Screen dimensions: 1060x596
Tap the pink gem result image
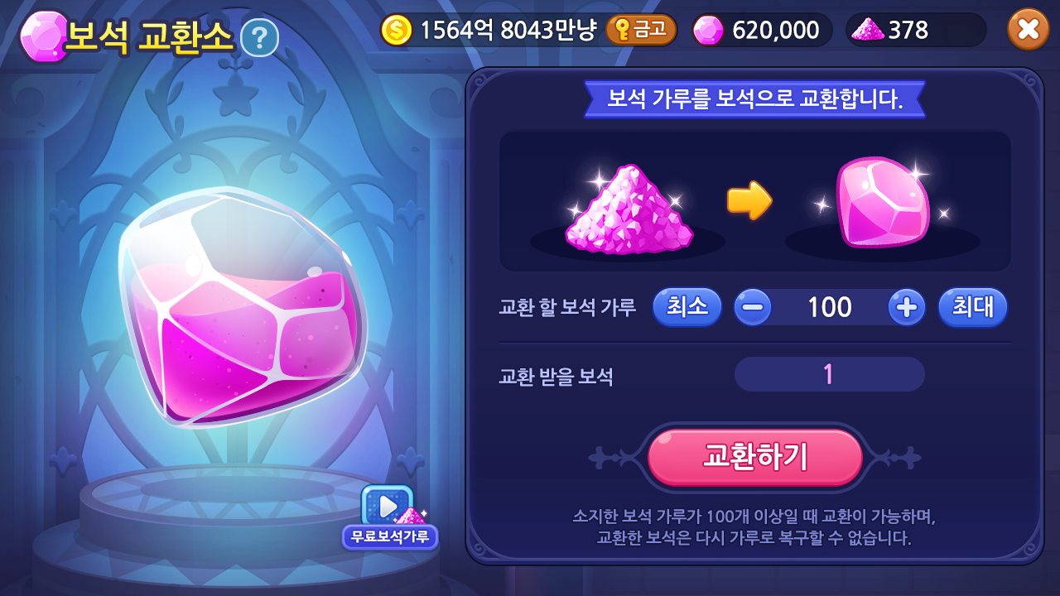(x=883, y=202)
